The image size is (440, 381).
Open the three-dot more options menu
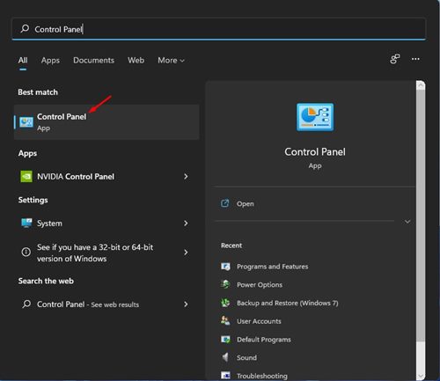tap(415, 59)
